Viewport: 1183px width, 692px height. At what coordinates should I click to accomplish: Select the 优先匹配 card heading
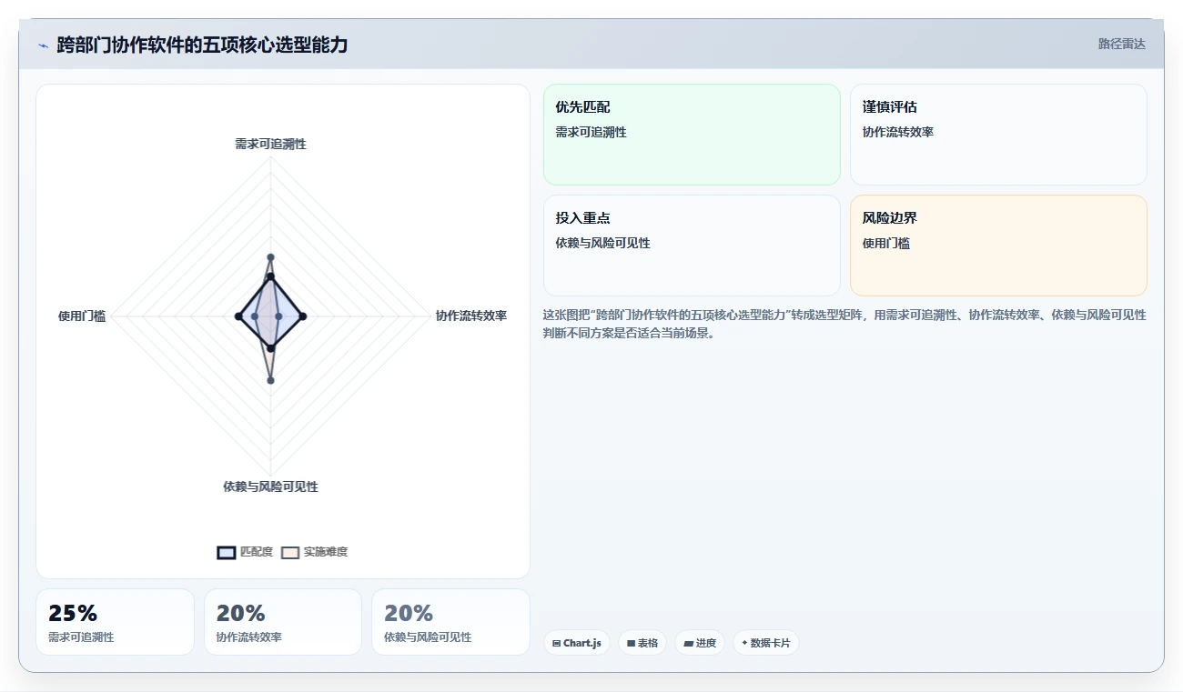tap(582, 107)
